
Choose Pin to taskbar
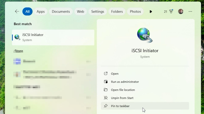(145, 106)
